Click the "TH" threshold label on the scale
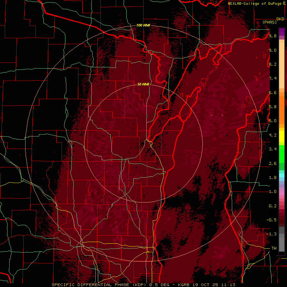This screenshot has height=287, width=287. [274, 248]
